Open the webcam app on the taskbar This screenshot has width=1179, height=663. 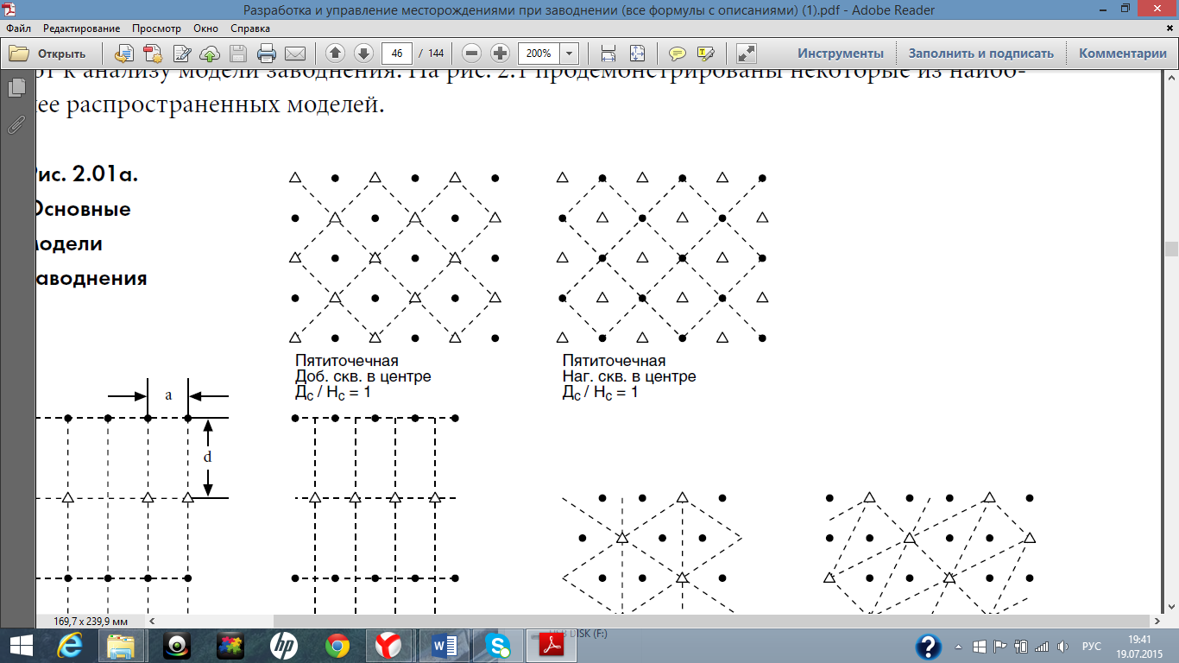point(176,645)
